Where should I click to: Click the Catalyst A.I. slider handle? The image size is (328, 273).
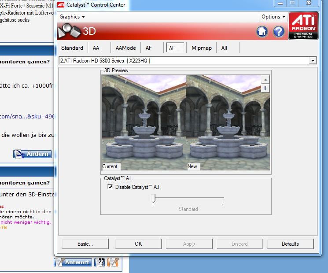153,199
